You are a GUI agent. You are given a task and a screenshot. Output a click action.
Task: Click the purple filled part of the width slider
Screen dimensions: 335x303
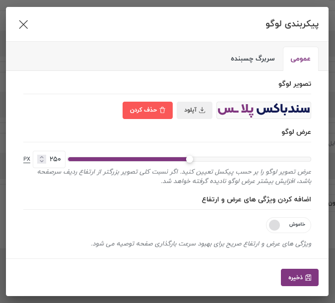(127, 159)
